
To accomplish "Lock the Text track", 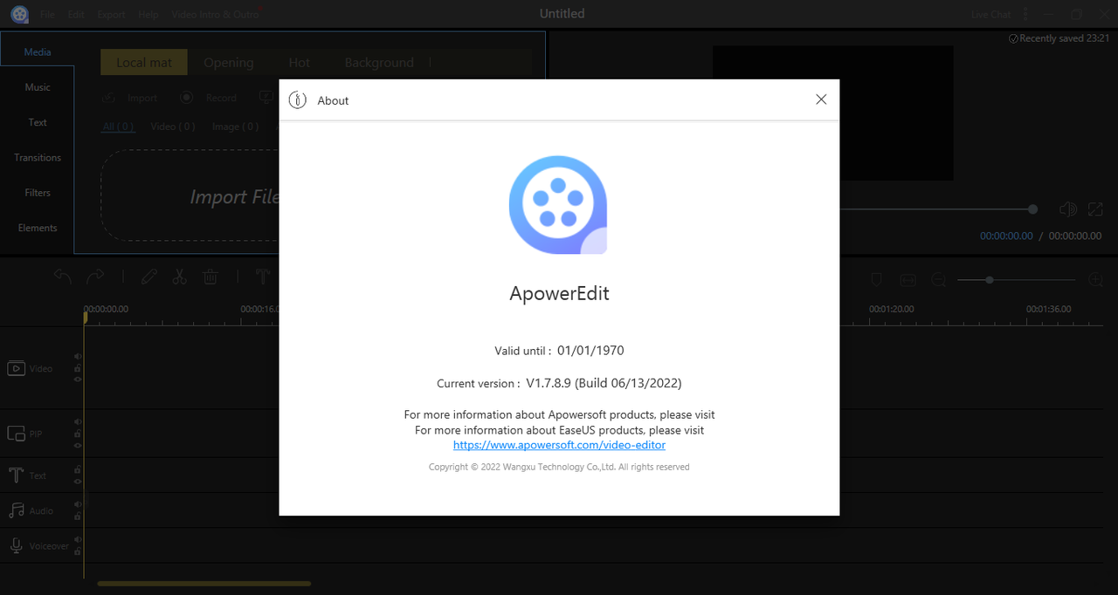I will point(78,470).
